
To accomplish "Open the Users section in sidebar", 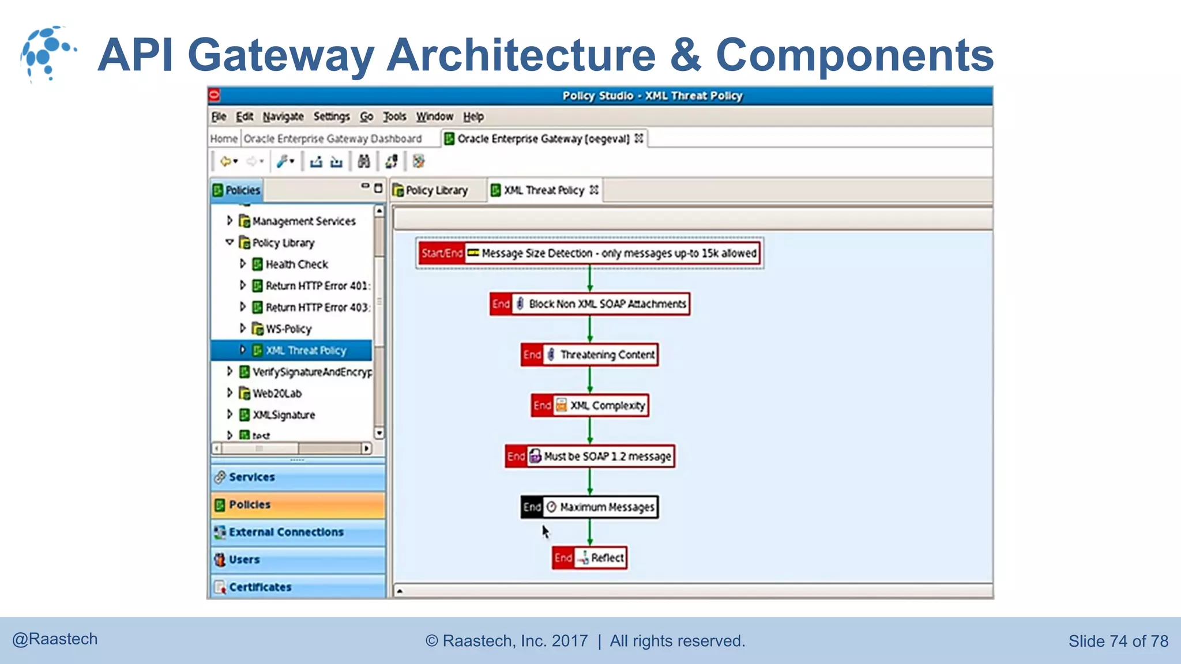I will point(298,560).
